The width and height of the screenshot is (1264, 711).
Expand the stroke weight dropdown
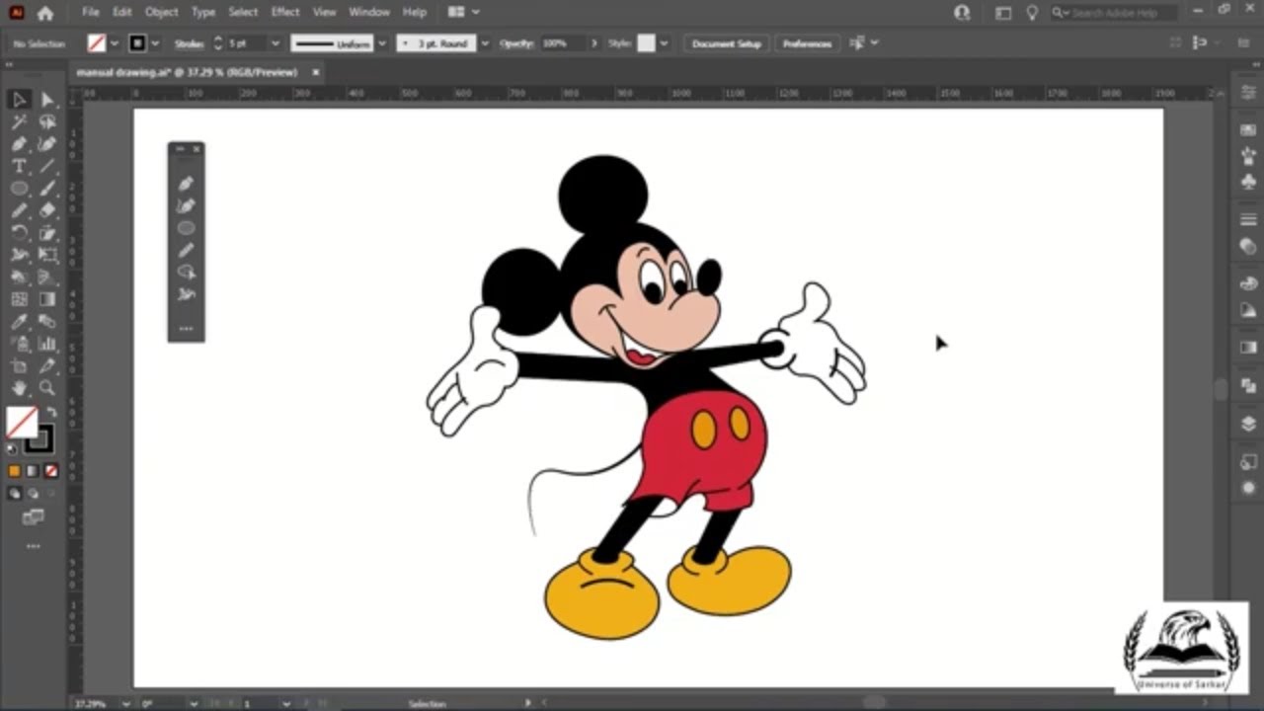pyautogui.click(x=276, y=43)
